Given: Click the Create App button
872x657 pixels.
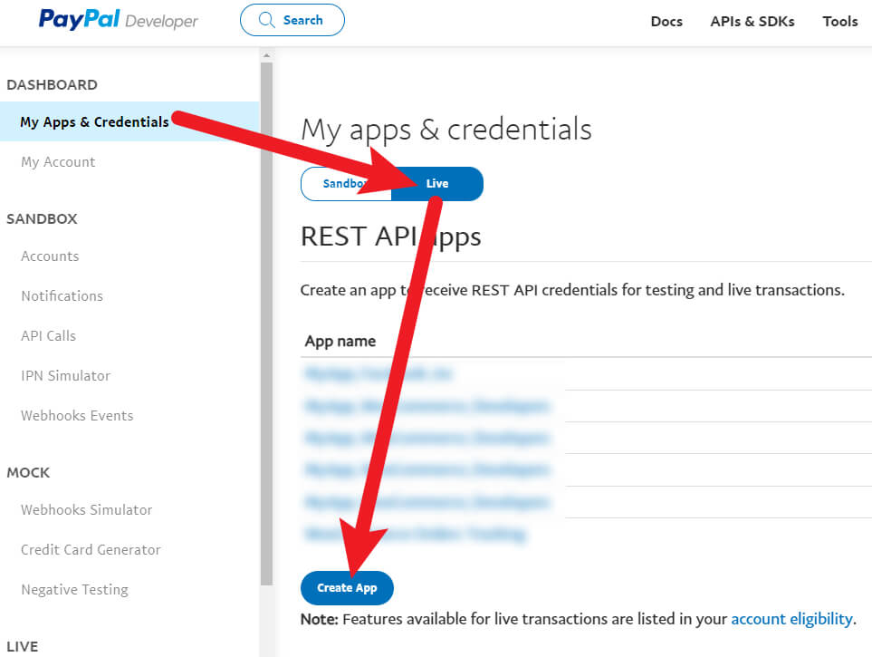Looking at the screenshot, I should 347,588.
